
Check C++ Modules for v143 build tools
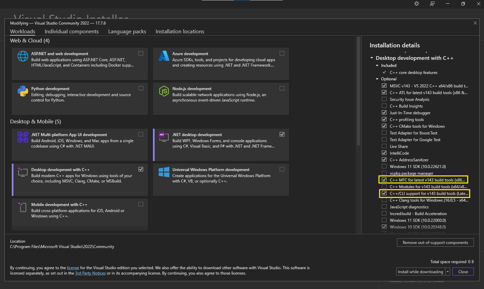[384, 187]
